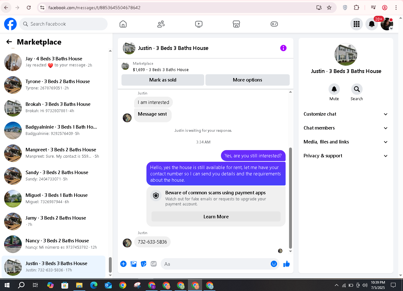Expand Customize chat section

point(346,114)
